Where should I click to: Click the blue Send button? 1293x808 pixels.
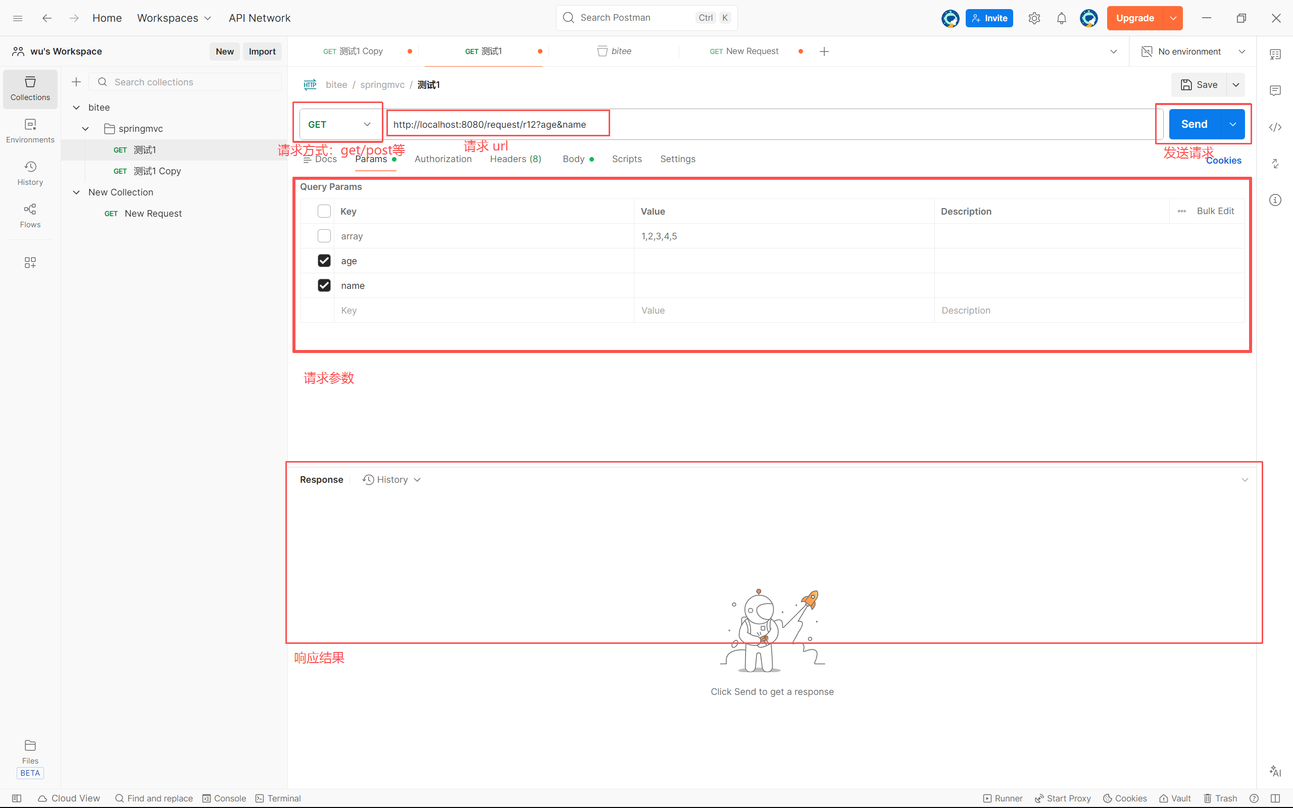(x=1193, y=125)
